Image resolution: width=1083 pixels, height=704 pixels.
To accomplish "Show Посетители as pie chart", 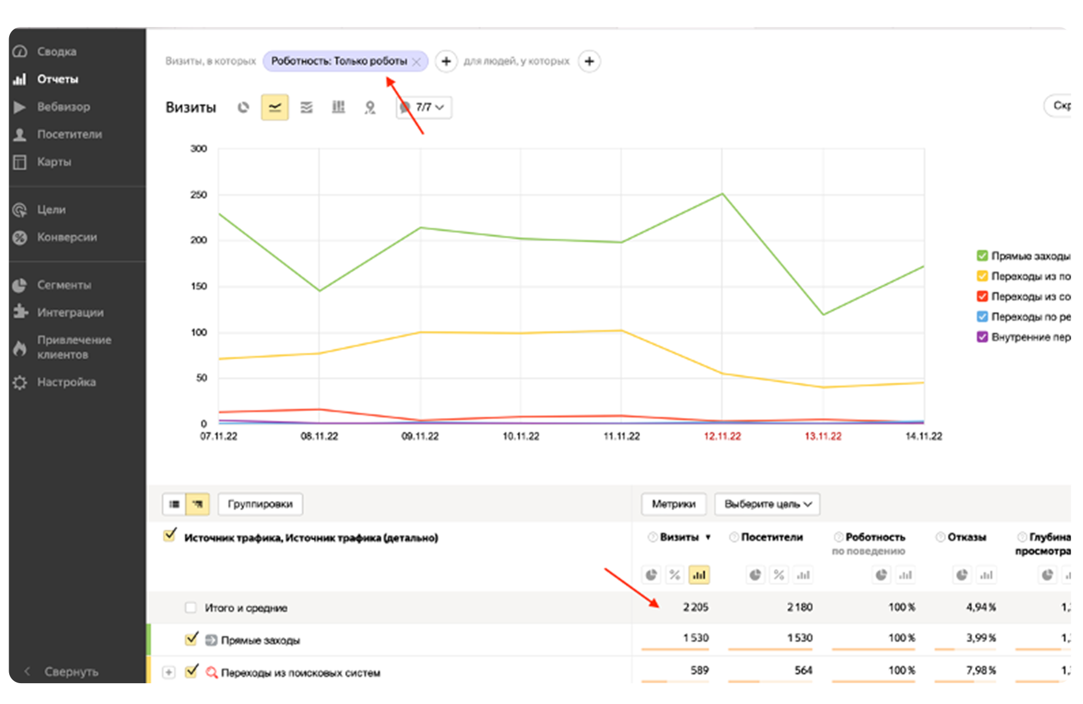I will (756, 575).
